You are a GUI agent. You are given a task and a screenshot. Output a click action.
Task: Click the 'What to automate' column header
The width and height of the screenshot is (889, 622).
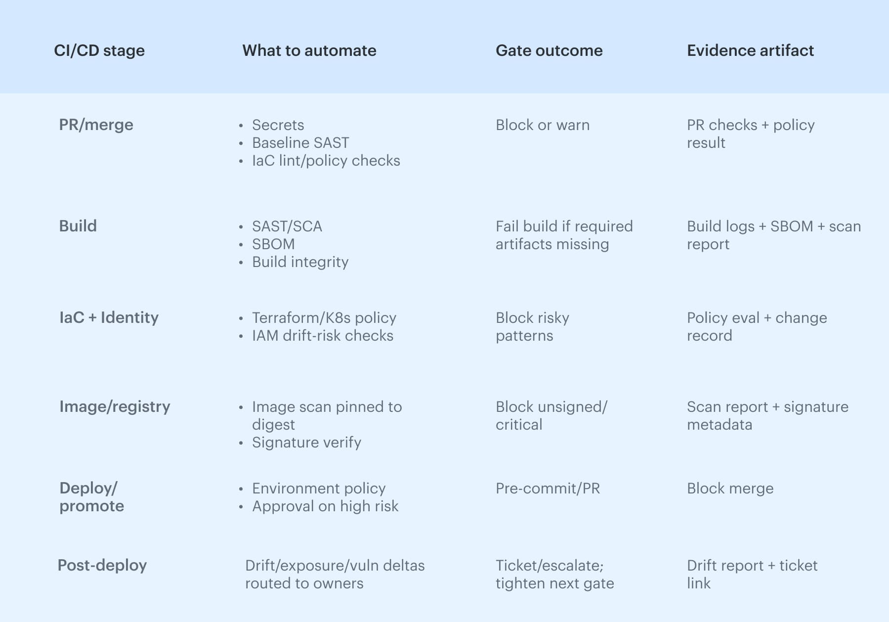point(309,50)
